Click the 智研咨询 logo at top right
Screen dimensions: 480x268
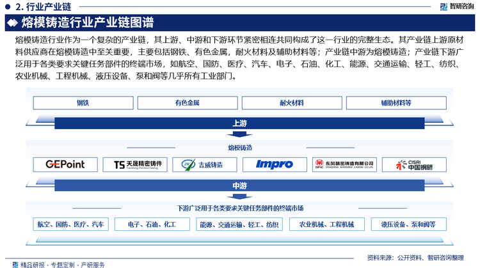coord(456,6)
